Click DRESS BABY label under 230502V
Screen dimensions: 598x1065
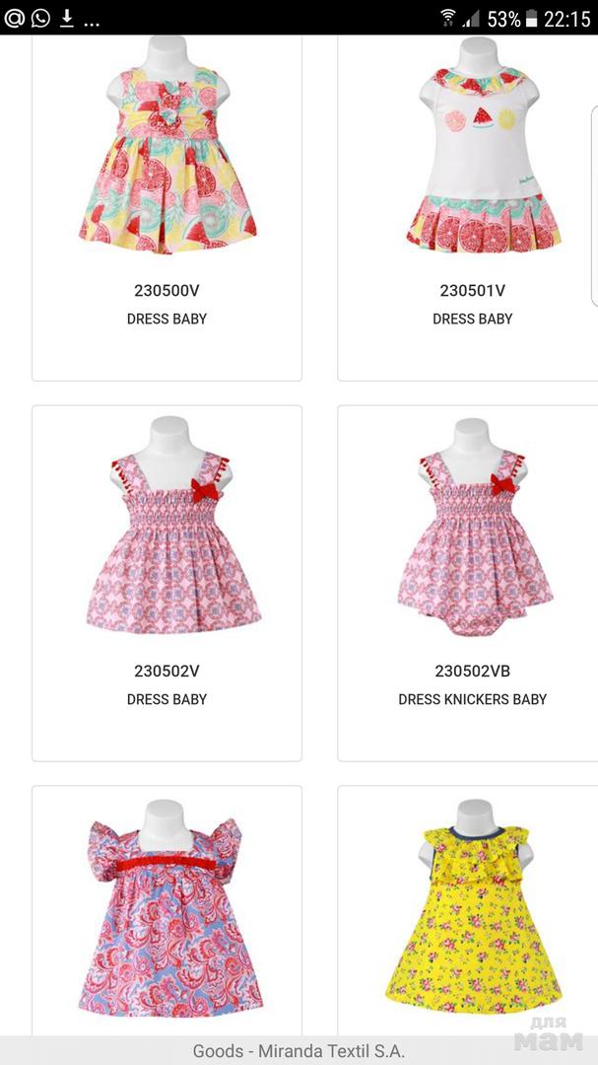166,699
